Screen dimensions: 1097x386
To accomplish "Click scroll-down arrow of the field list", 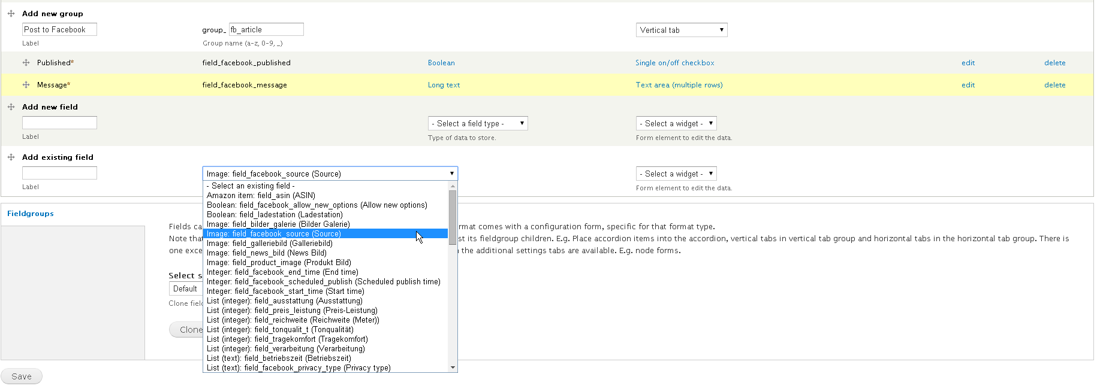I will 453,367.
